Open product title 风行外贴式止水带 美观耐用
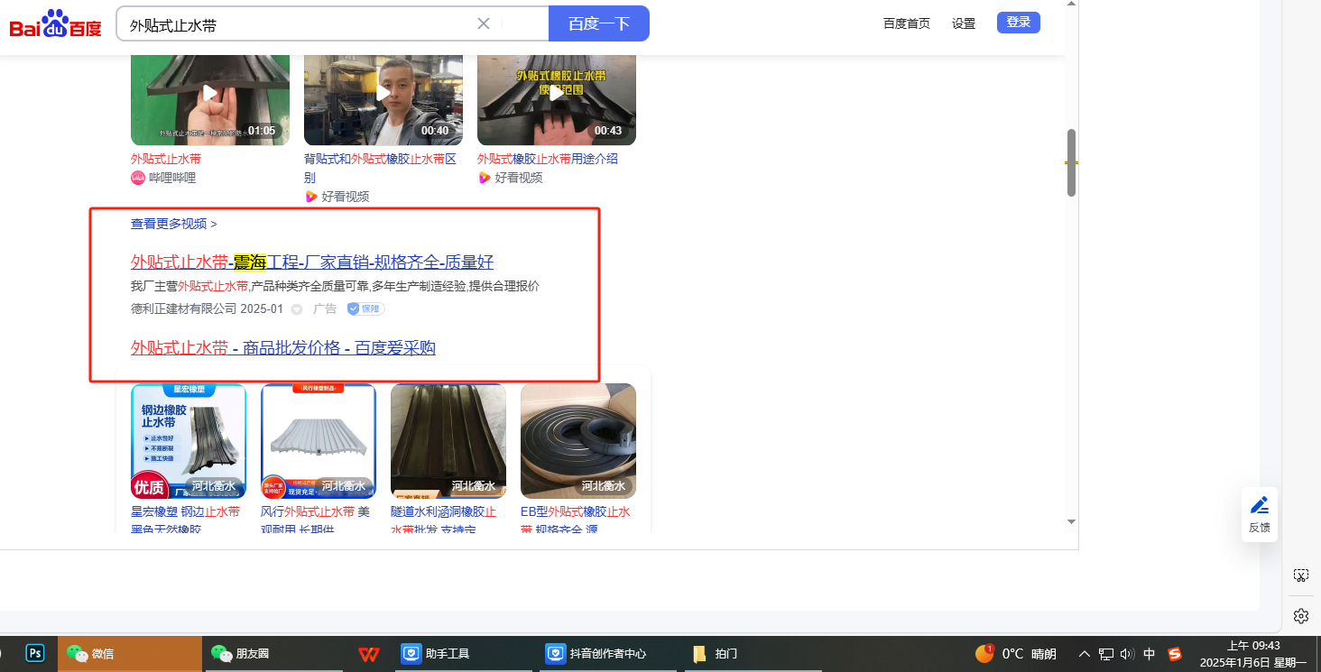The height and width of the screenshot is (672, 1321). (x=315, y=520)
